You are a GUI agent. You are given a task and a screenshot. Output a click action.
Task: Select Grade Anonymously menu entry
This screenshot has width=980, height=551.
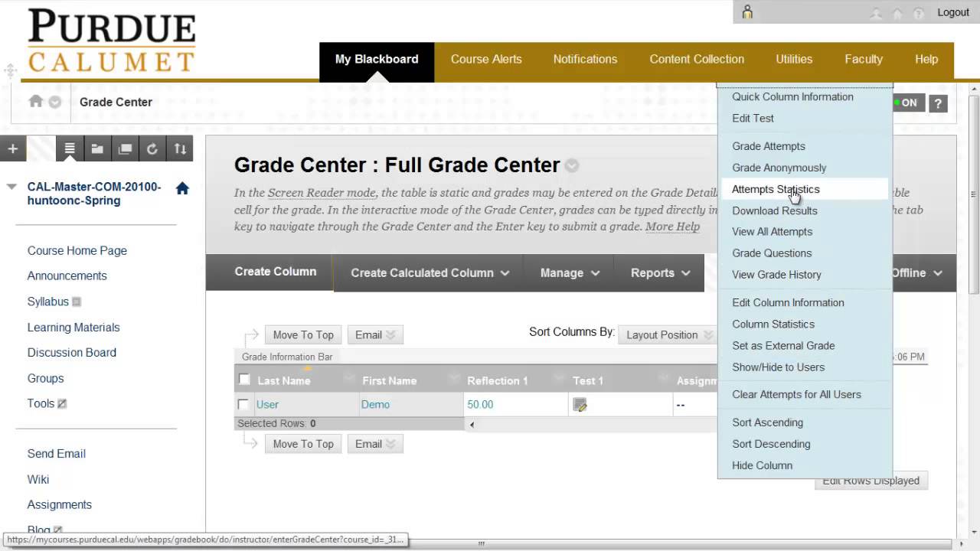pyautogui.click(x=779, y=168)
